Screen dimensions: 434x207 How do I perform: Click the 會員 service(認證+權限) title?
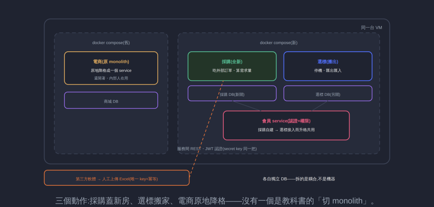286,121
